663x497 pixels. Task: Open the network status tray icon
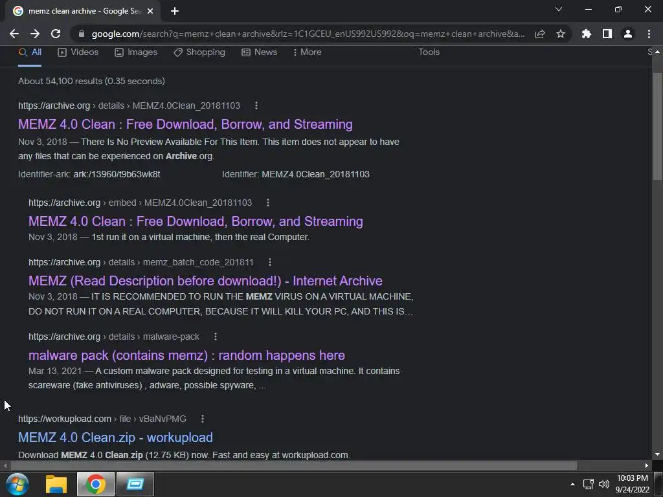pos(588,484)
